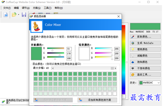Click disabled 添加选定颜色到方案 button
Image resolution: width=163 pixels, height=106 pixels.
coord(53,100)
